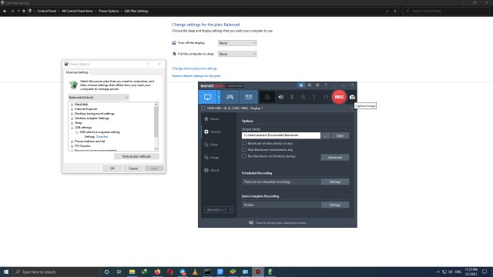Open Auto Complete Recording Settings button

(335, 205)
